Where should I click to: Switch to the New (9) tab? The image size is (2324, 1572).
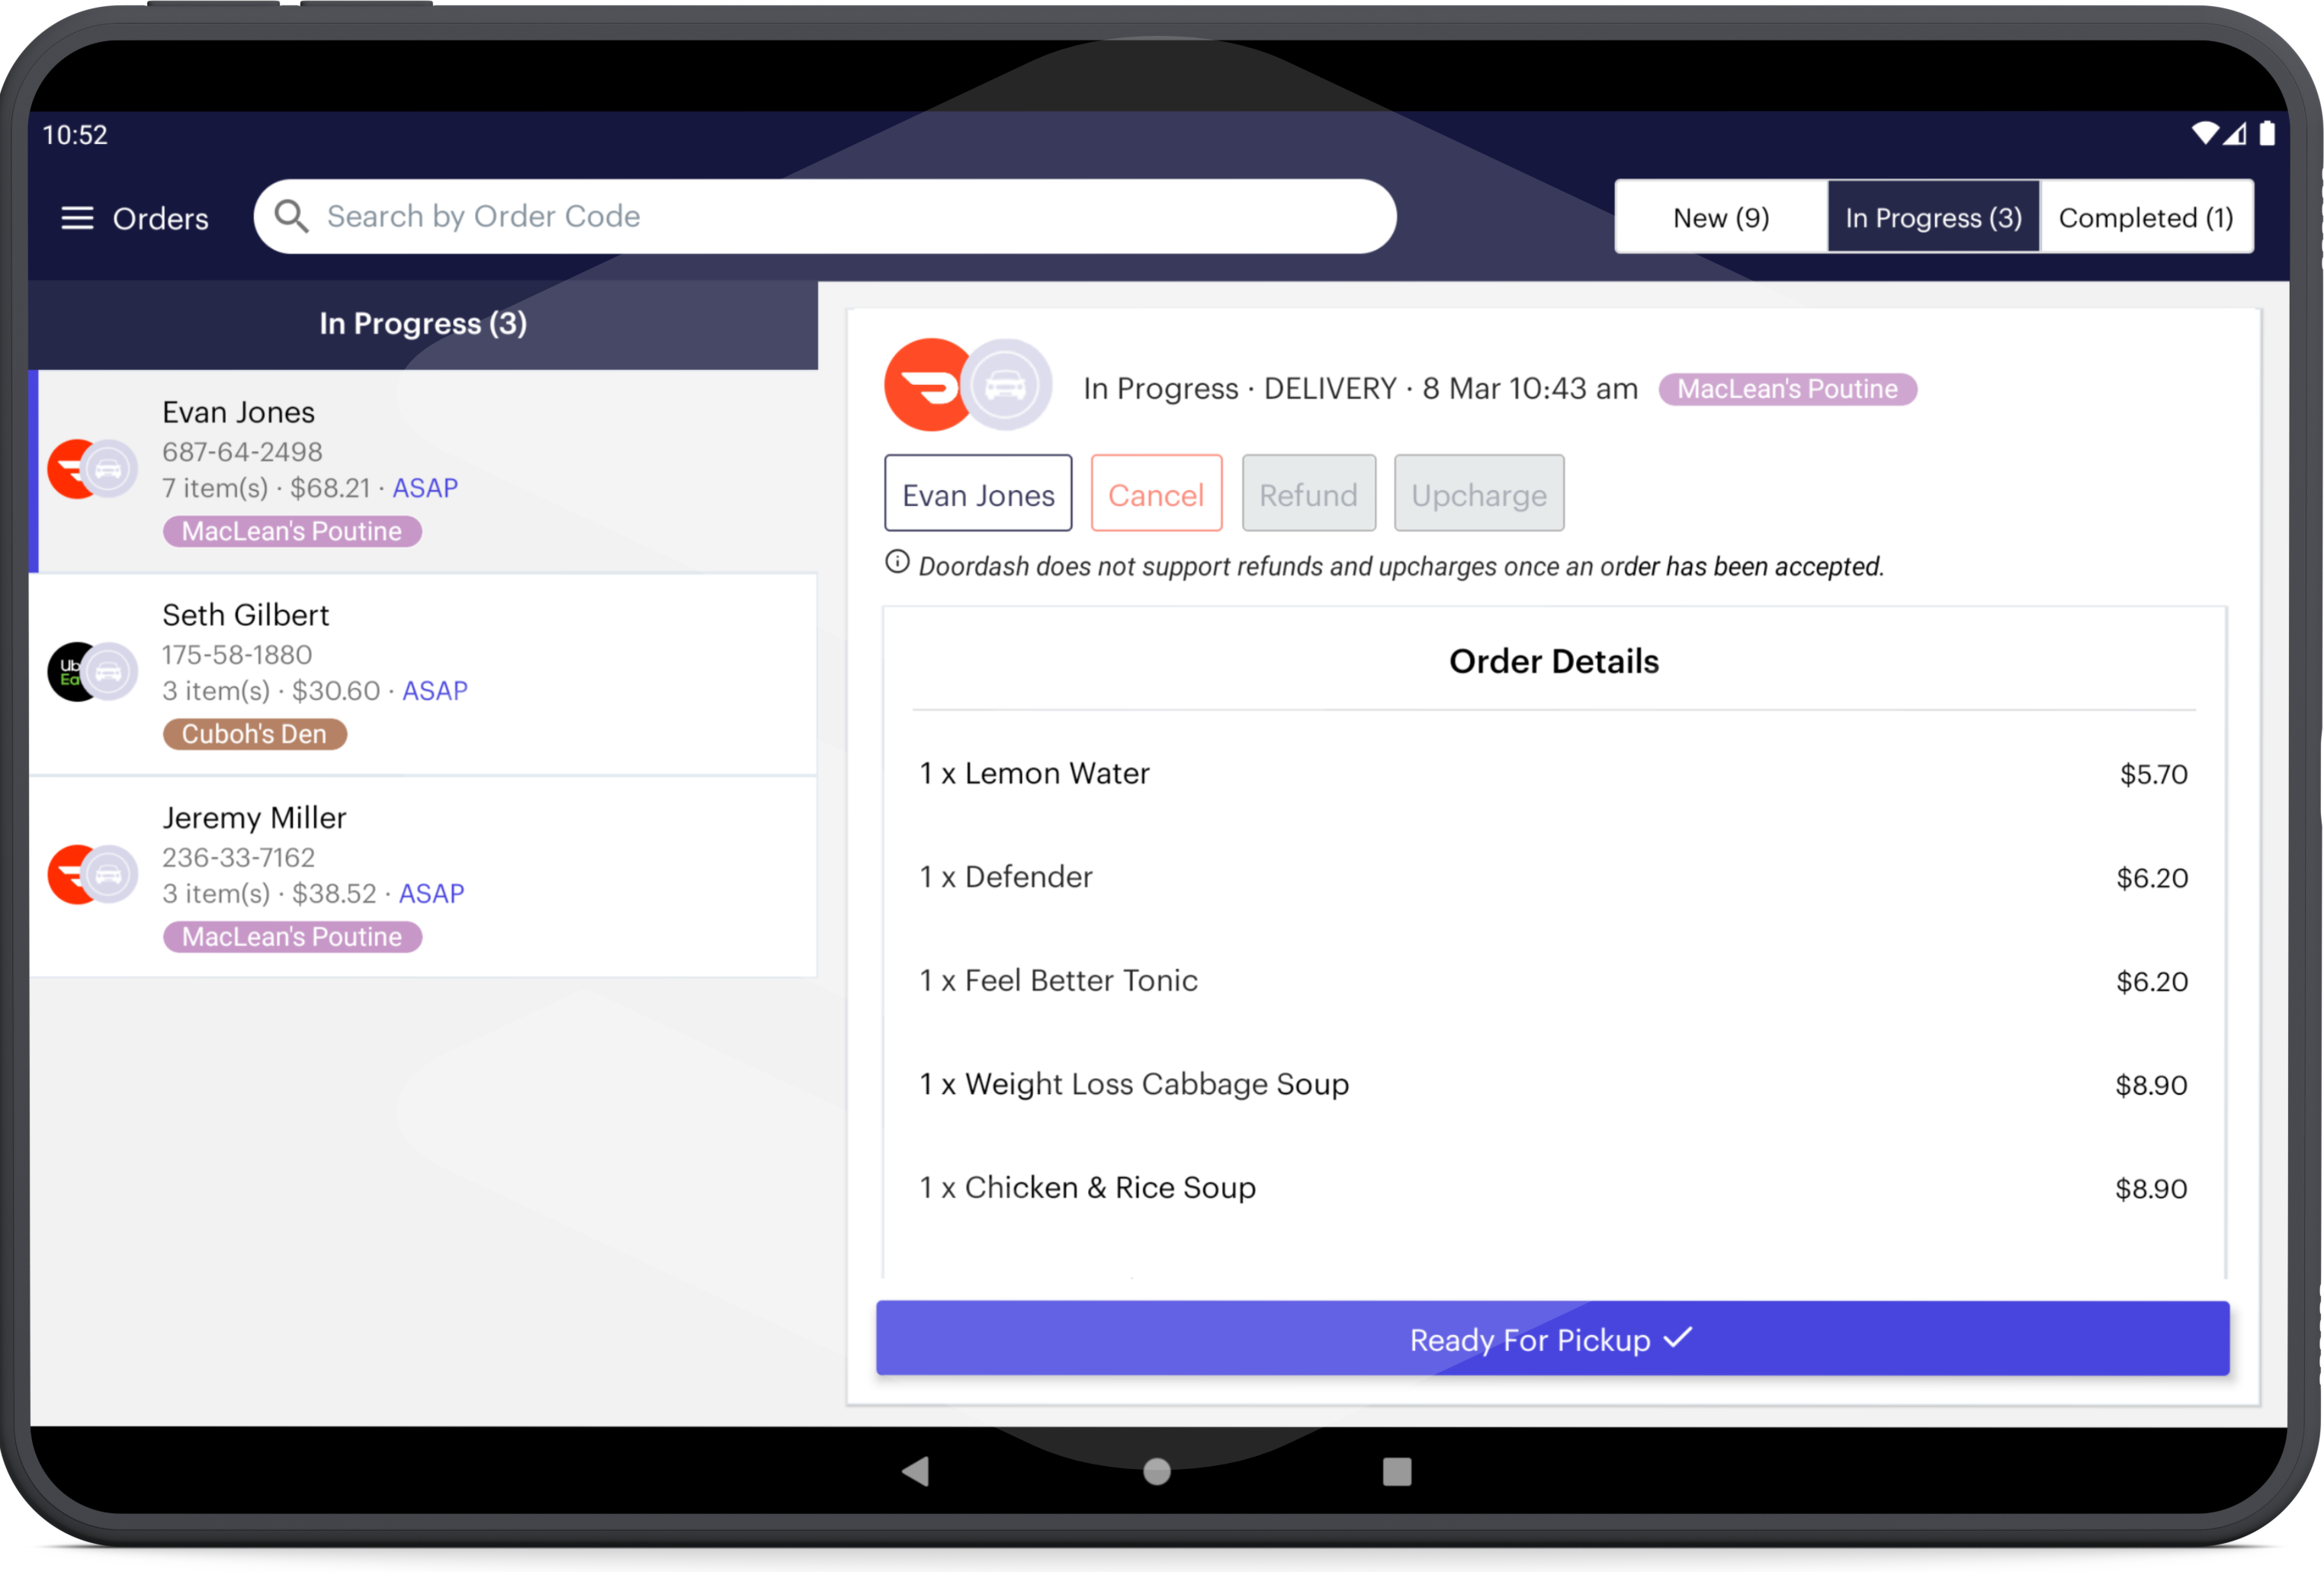click(x=1722, y=216)
